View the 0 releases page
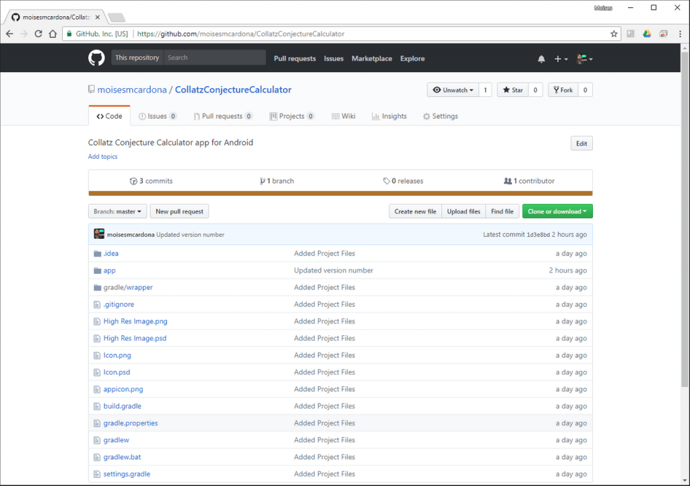 pos(403,181)
